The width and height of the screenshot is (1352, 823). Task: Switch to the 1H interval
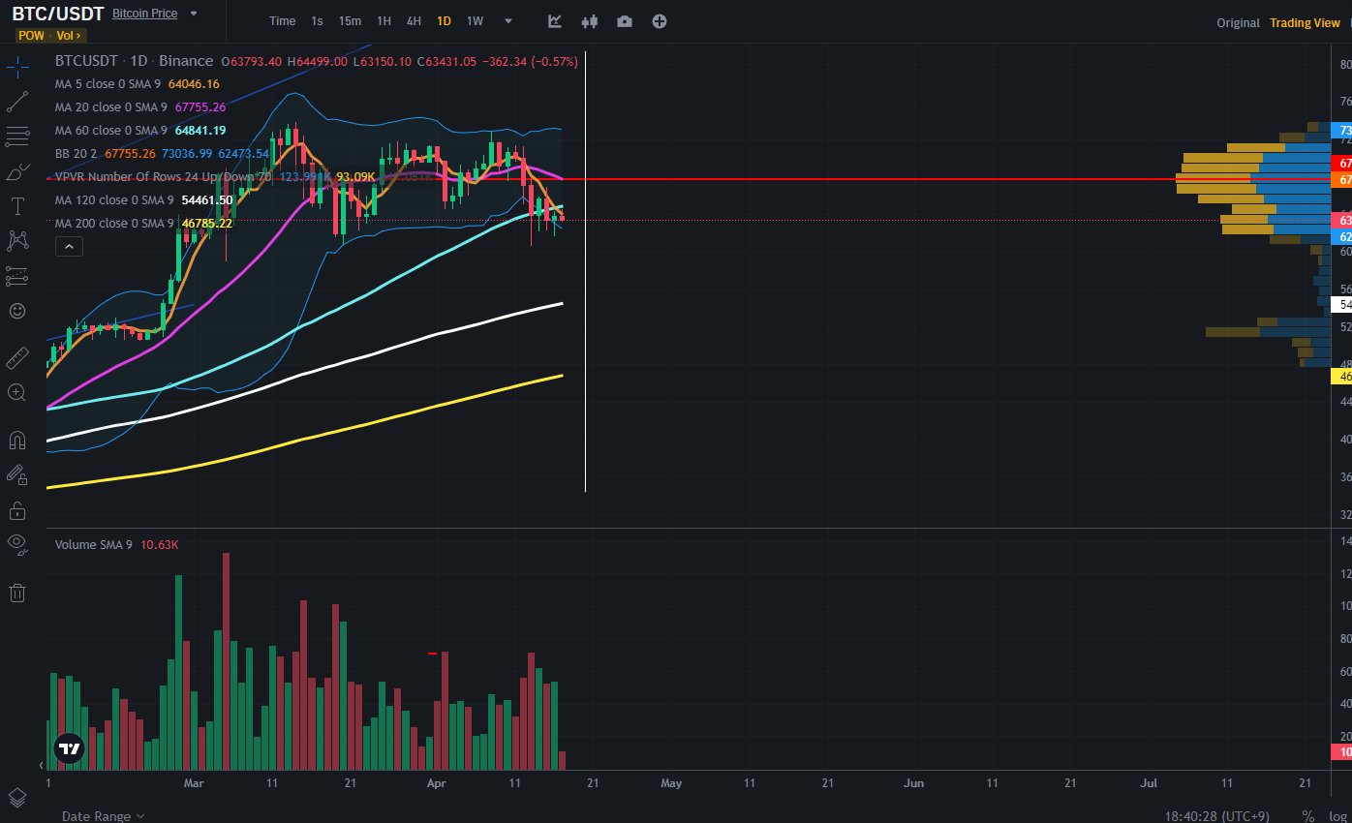(x=384, y=21)
